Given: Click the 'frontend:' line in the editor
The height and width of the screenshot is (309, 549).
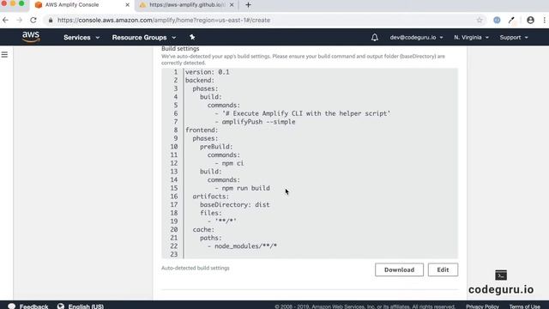Looking at the screenshot, I should (x=202, y=130).
